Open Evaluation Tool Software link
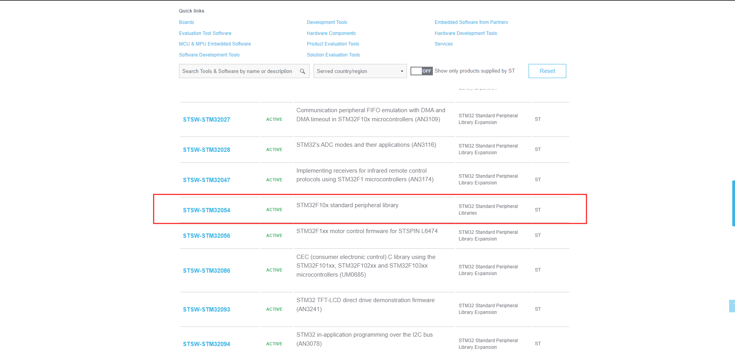The width and height of the screenshot is (735, 350). pos(205,33)
